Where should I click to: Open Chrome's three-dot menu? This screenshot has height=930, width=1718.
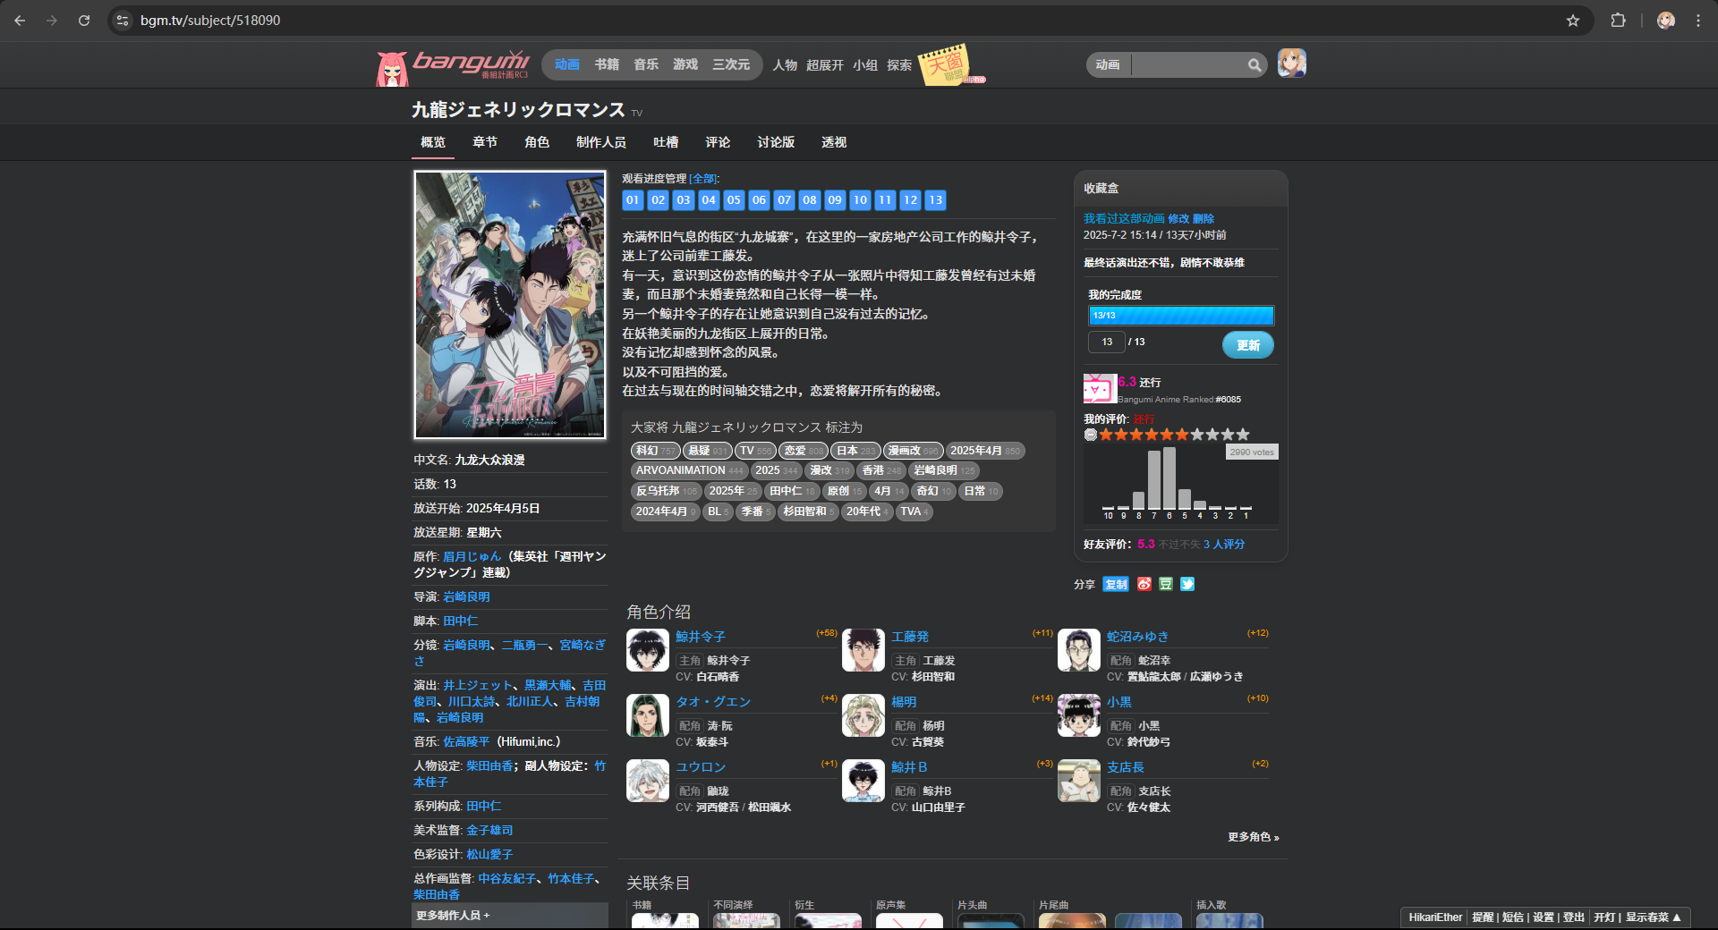tap(1697, 20)
